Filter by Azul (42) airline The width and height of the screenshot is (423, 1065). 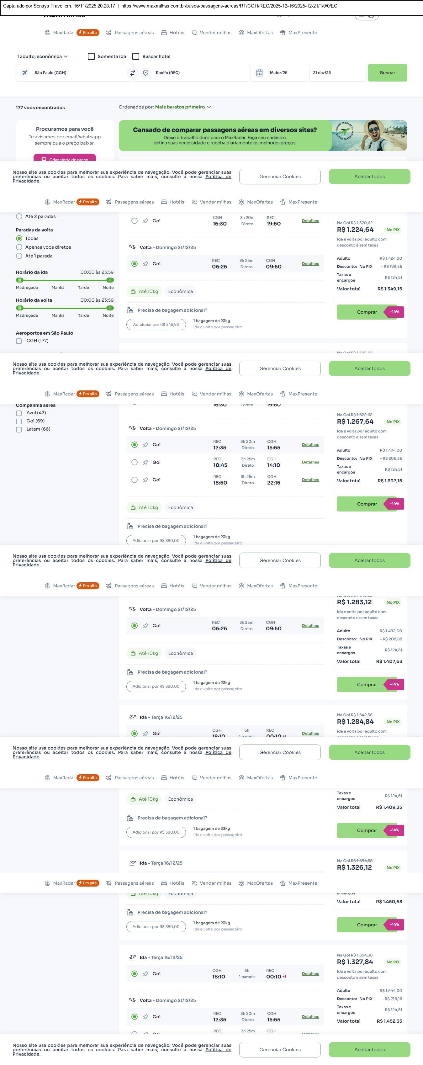click(x=19, y=413)
